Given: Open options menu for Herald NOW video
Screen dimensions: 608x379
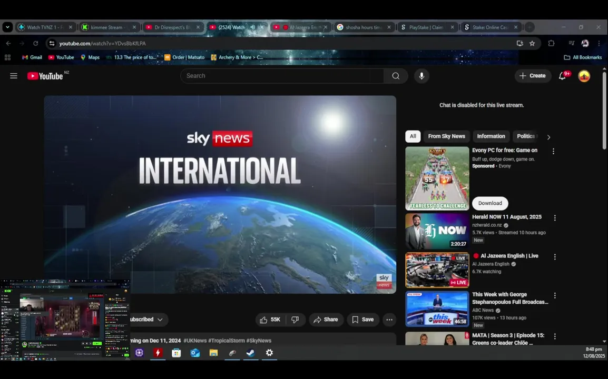Looking at the screenshot, I should tap(555, 218).
